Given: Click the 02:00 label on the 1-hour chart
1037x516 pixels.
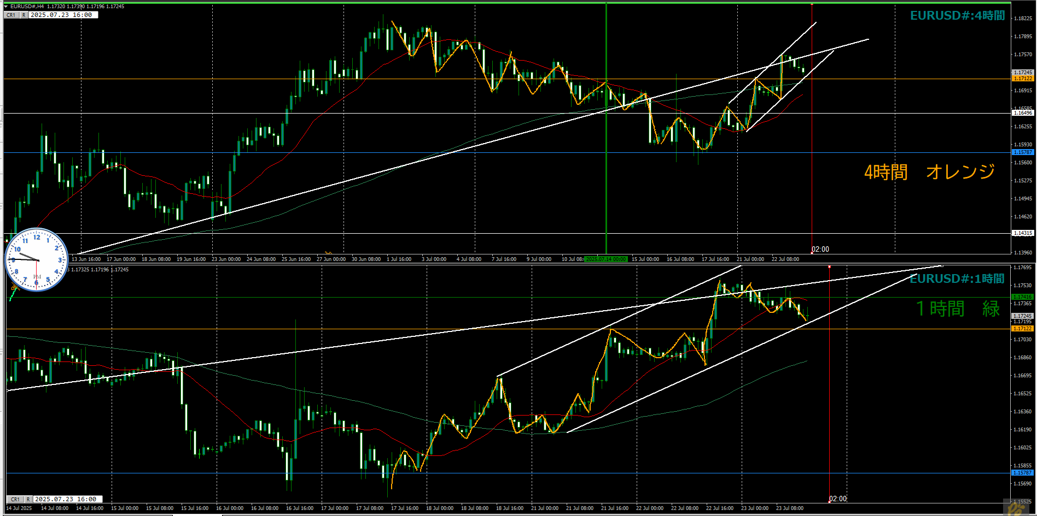Looking at the screenshot, I should [x=837, y=499].
